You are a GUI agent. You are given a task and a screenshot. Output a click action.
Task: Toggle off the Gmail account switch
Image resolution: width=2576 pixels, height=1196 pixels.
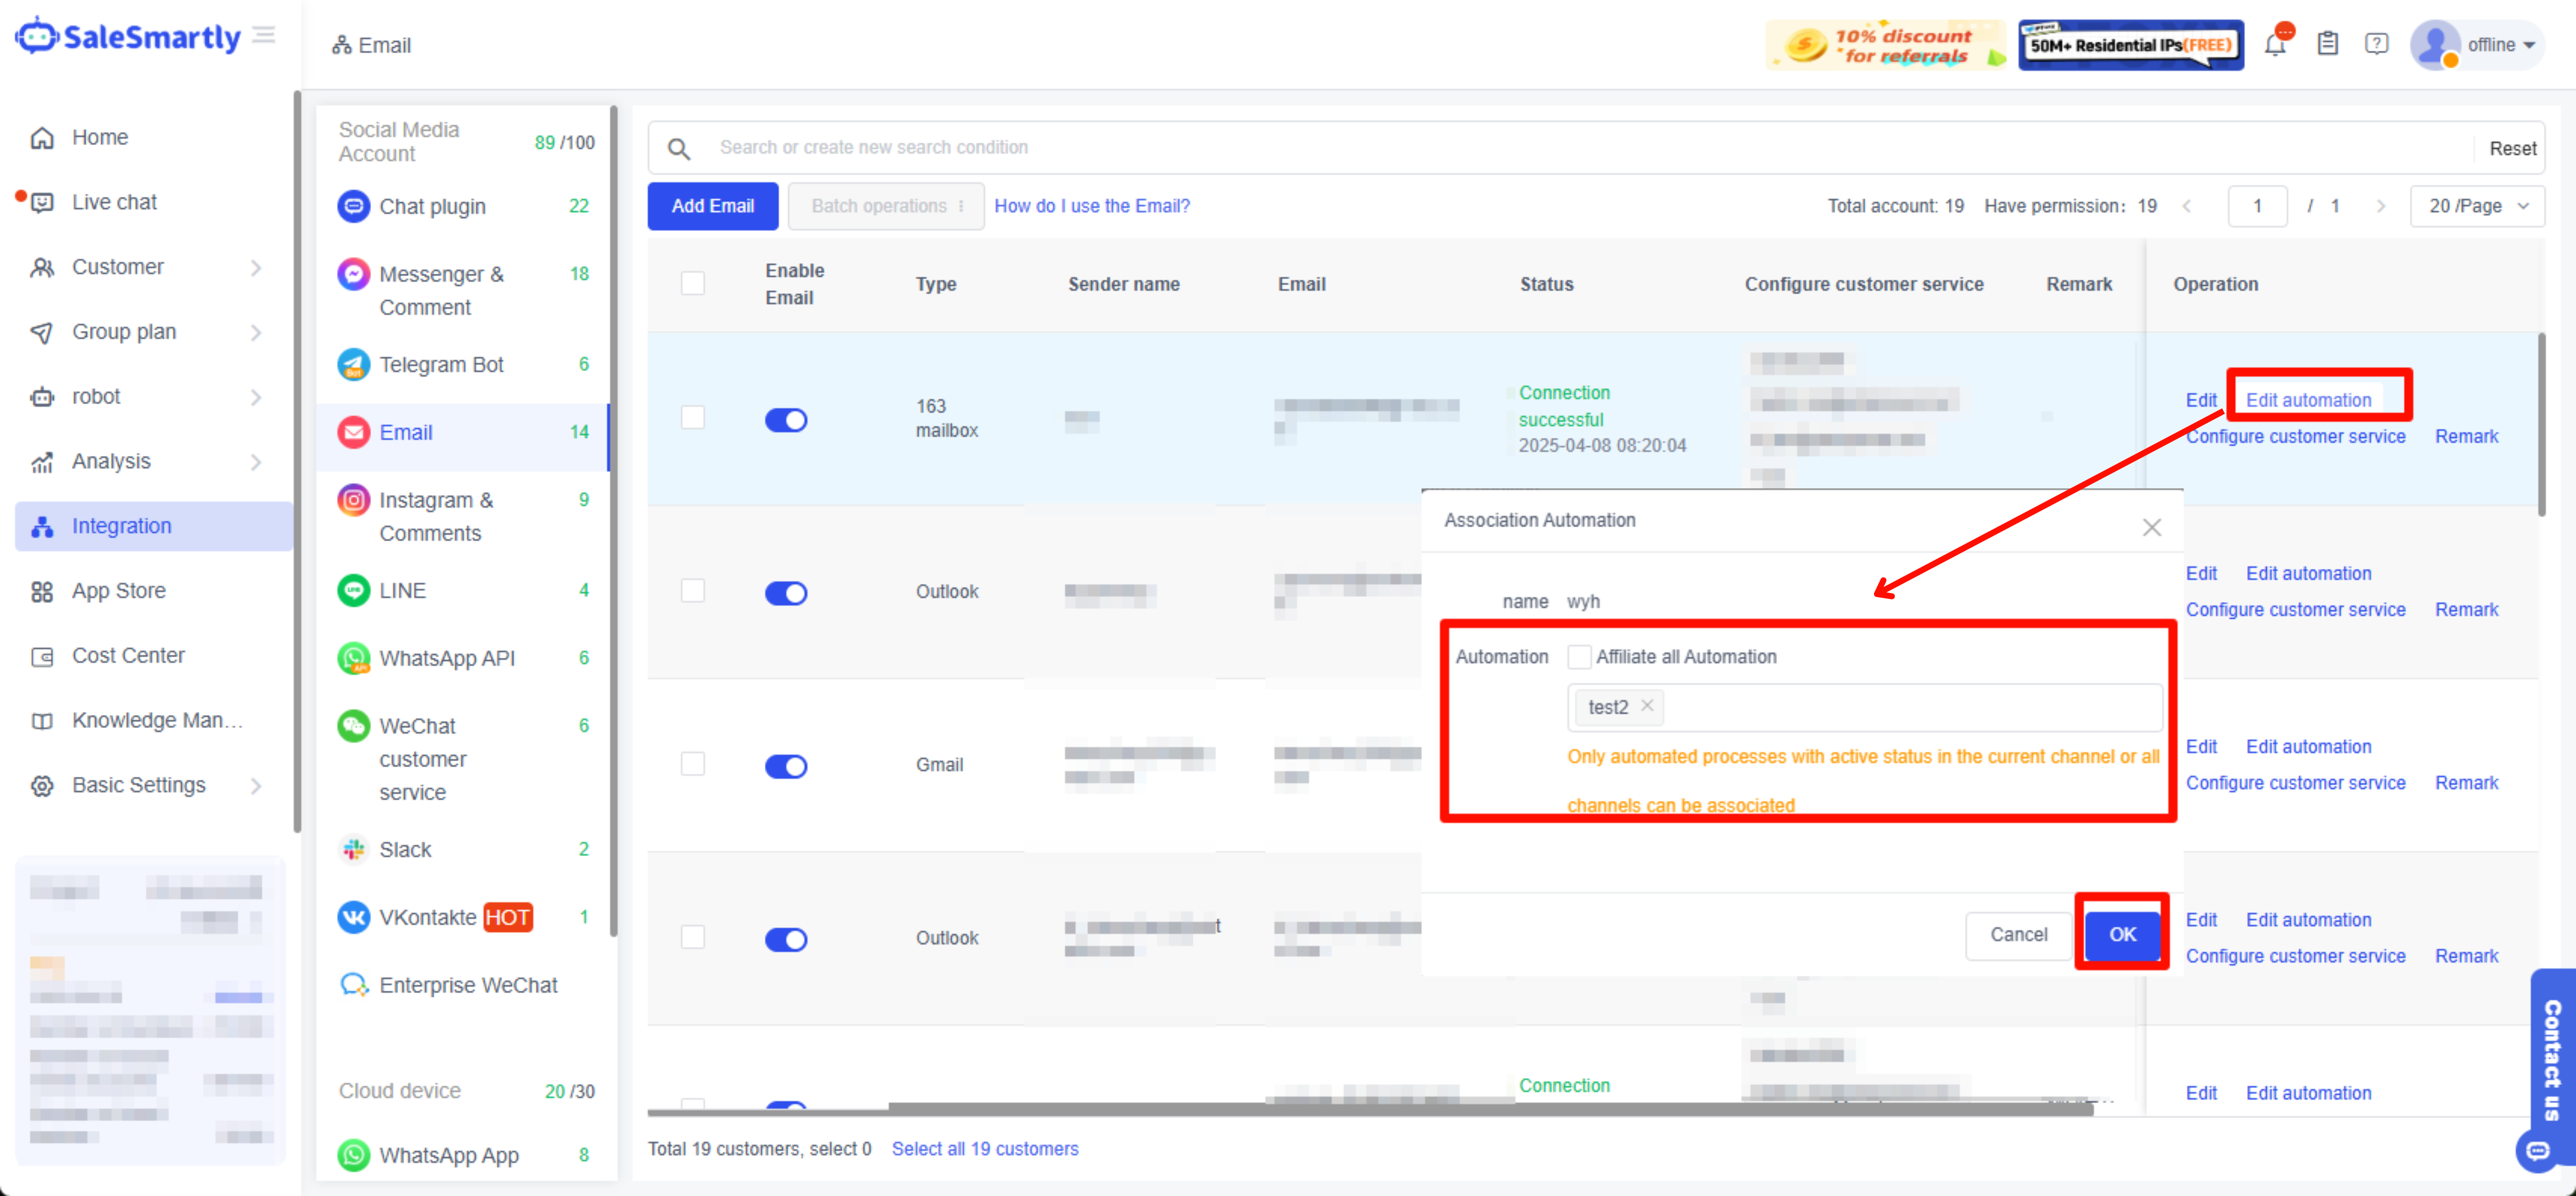click(786, 766)
